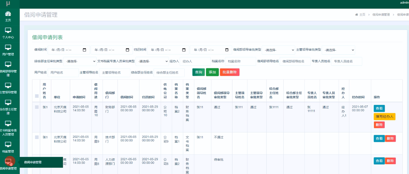Viewport: 409px width, 174px height.
Task: Click the yellow 填写经办人 button
Action: (385, 117)
